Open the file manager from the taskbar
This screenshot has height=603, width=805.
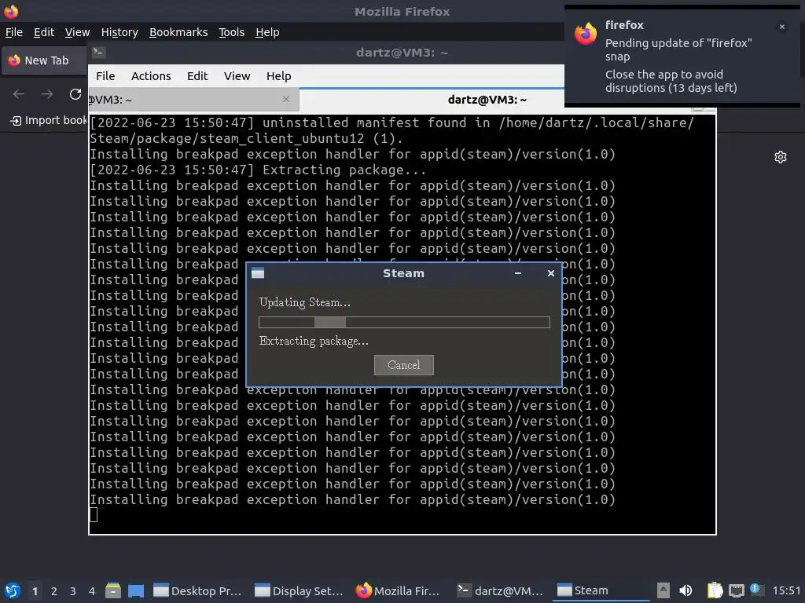tap(113, 590)
